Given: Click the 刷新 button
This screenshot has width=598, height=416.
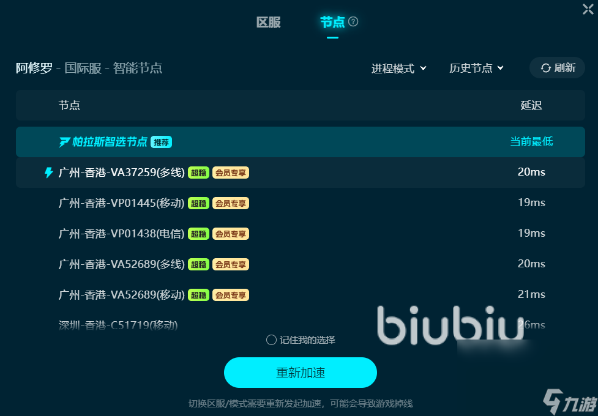Looking at the screenshot, I should 557,68.
